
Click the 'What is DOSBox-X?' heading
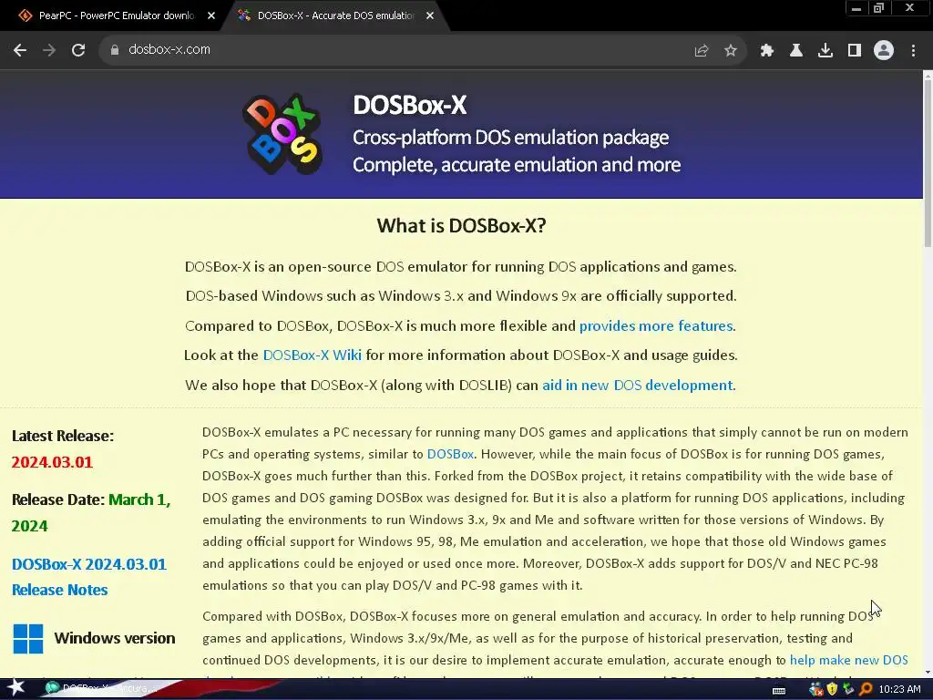tap(461, 226)
